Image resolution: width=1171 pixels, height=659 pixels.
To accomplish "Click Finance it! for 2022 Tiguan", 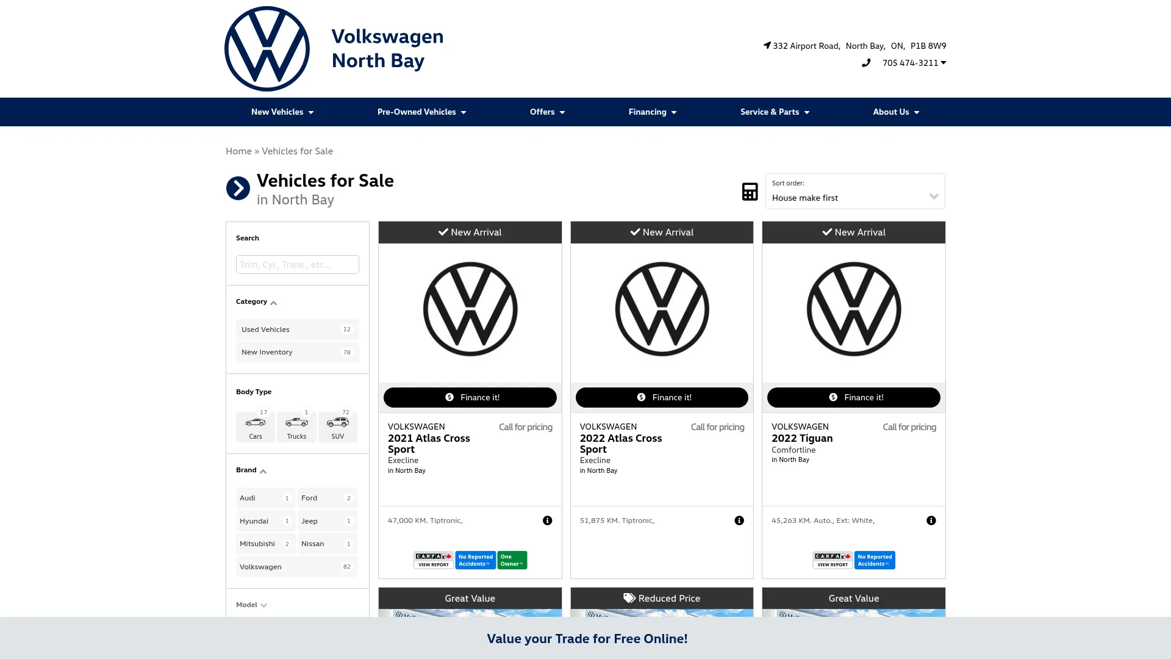I will (x=854, y=397).
